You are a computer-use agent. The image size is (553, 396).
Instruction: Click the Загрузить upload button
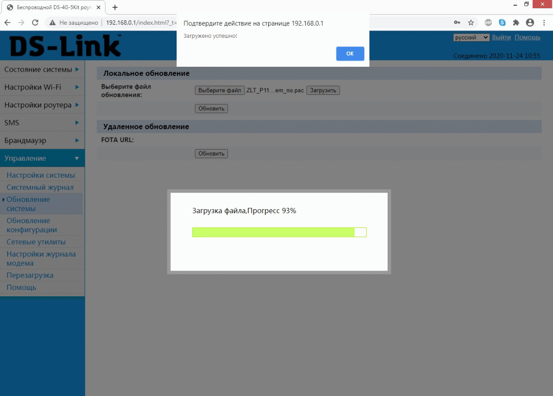pos(323,90)
